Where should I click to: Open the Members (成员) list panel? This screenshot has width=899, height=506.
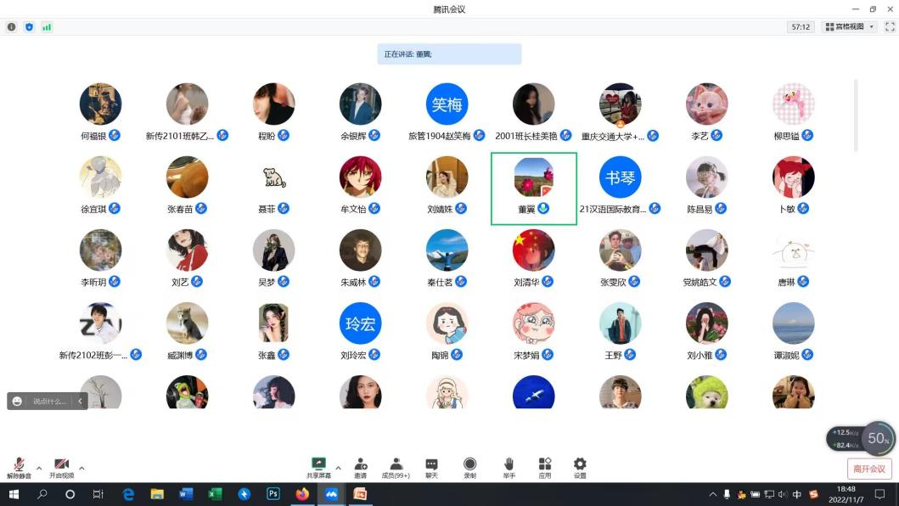396,465
